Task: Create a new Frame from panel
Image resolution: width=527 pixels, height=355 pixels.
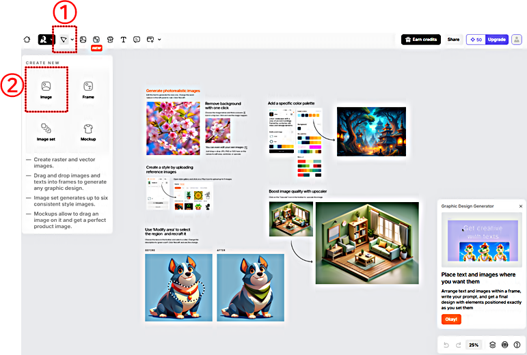Action: 88,89
